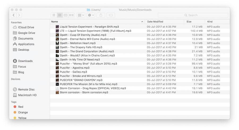Switch to column view
This screenshot has height=130, width=239.
pos(65,15)
